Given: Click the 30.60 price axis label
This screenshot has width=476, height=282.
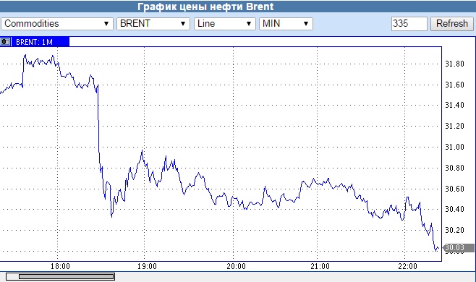Looking at the screenshot, I should [x=455, y=189].
